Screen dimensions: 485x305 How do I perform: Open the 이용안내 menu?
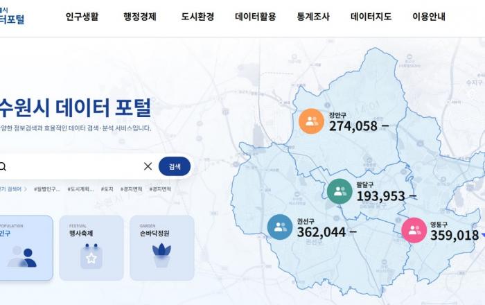tap(429, 17)
